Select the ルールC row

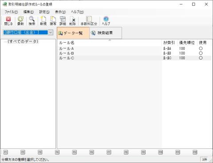click(134, 58)
